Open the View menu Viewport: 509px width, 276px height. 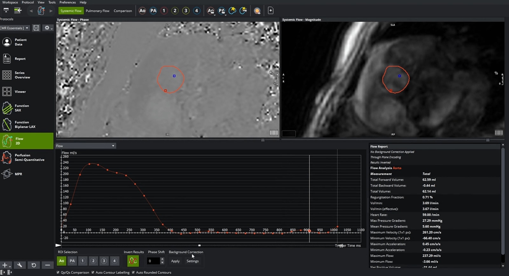click(x=41, y=2)
